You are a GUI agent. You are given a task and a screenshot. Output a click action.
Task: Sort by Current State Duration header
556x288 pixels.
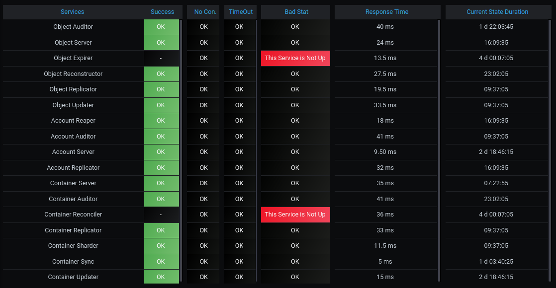497,12
